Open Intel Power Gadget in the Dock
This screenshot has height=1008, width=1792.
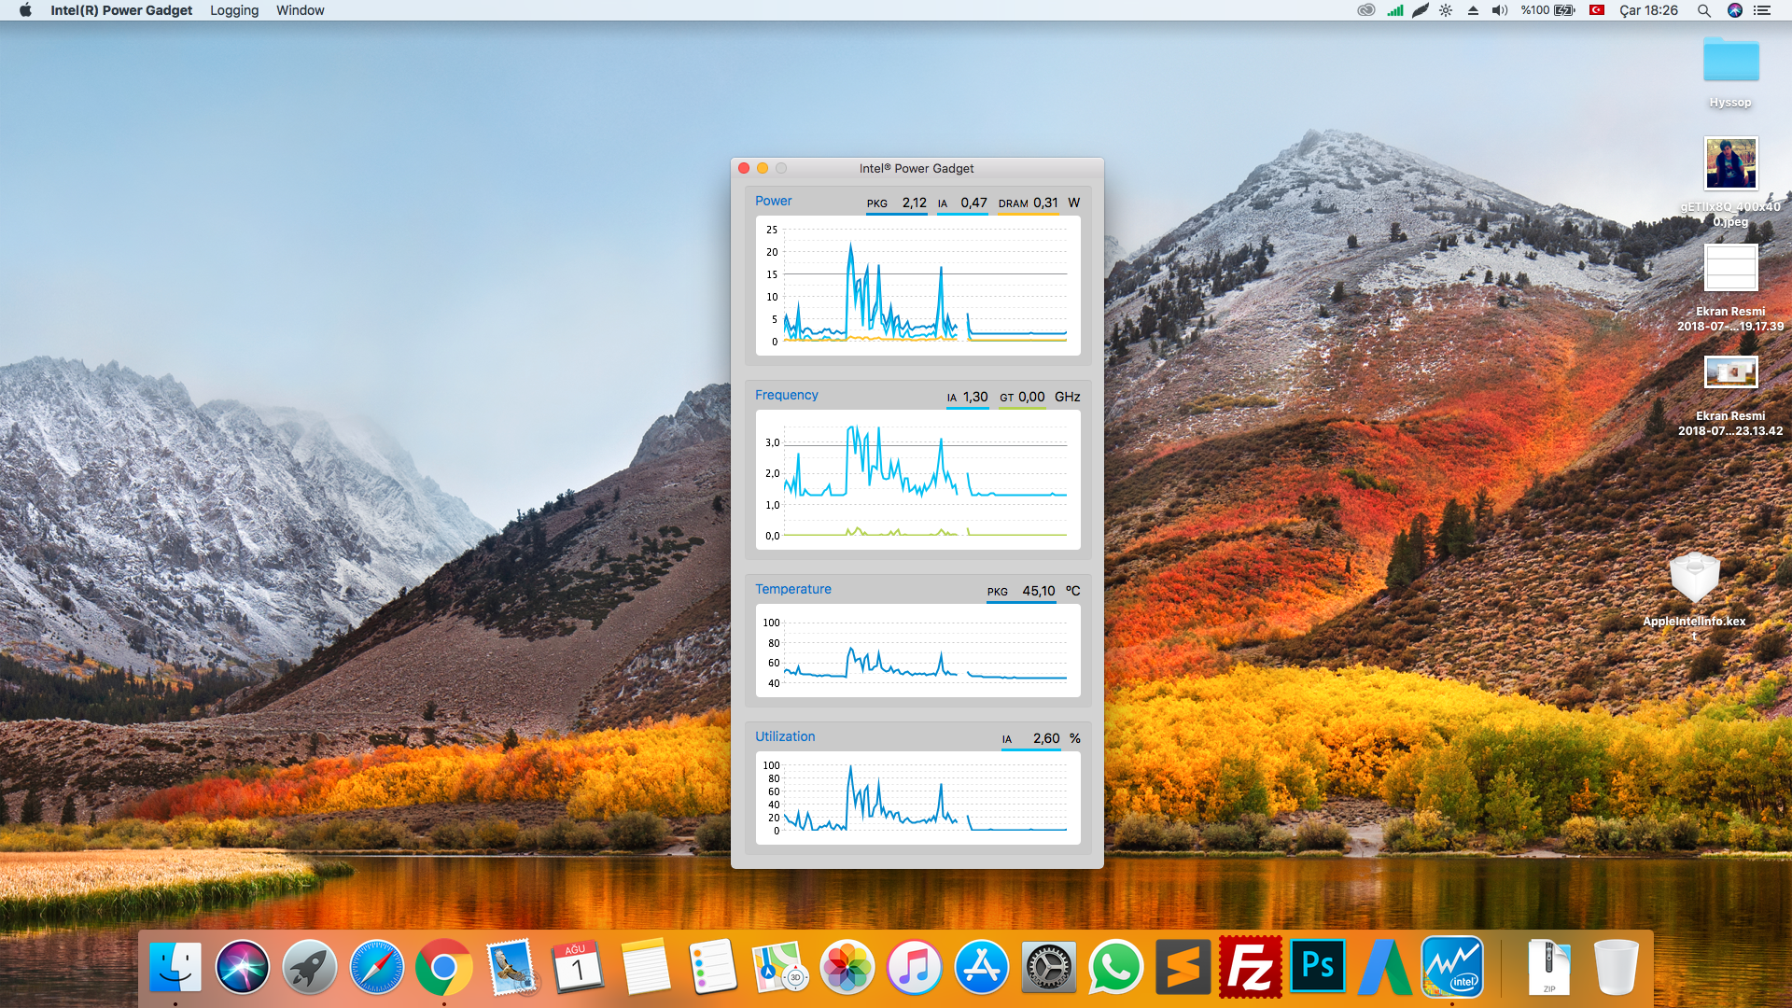click(x=1452, y=968)
